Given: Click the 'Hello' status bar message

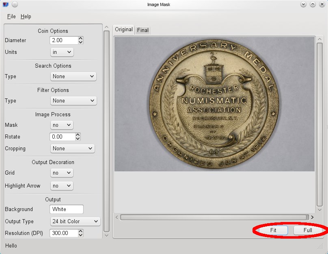Looking at the screenshot, I should (x=11, y=246).
